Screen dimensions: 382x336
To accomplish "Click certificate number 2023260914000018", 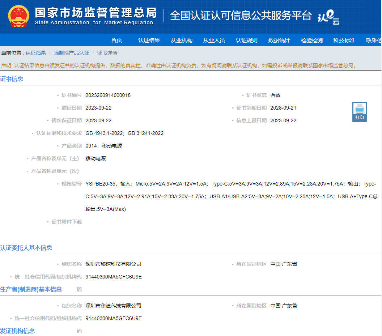I will [108, 95].
